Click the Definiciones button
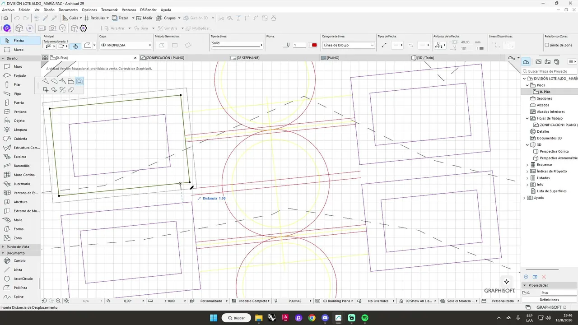The width and height of the screenshot is (578, 325). tap(549, 300)
